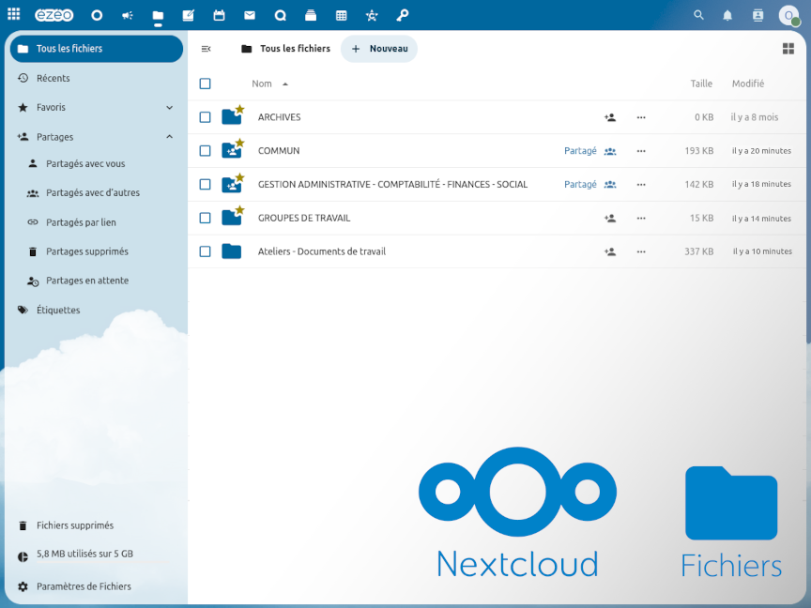Expand the Favoris section chevron
This screenshot has height=608, width=811.
[170, 108]
